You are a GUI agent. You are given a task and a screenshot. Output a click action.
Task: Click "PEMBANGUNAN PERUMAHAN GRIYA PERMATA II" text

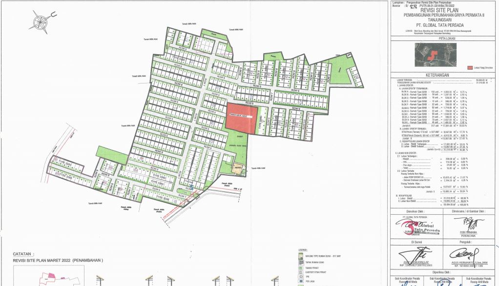coord(444,15)
